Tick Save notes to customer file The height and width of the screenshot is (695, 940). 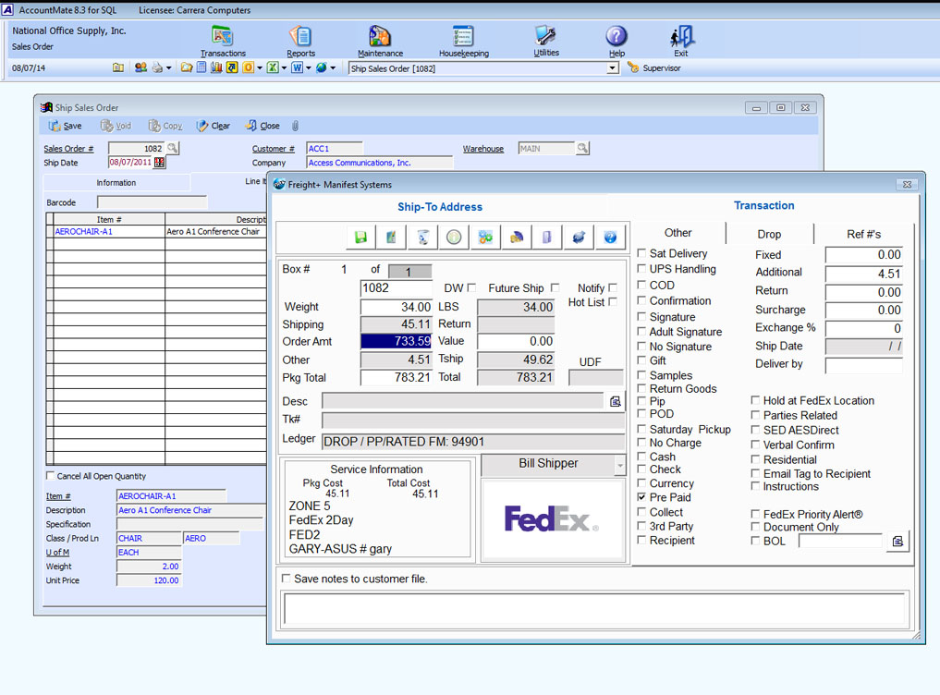click(x=286, y=579)
